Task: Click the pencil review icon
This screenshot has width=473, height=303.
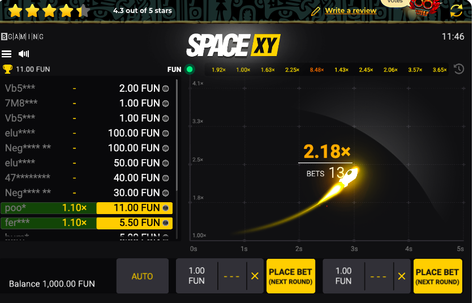Action: pos(315,11)
